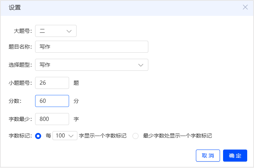Open the 选择题型 dropdown chevron
The height and width of the screenshot is (168, 254).
pos(141,65)
